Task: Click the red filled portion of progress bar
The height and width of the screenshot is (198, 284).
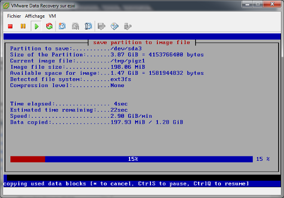Action: [28, 159]
